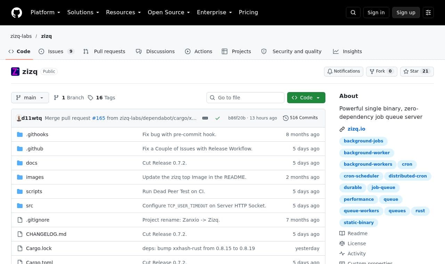The width and height of the screenshot is (445, 264).
Task: Click the Activity pulse icon
Action: [x=342, y=254]
